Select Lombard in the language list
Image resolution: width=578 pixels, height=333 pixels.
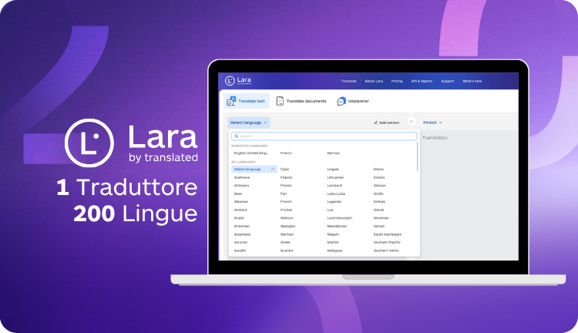[334, 186]
